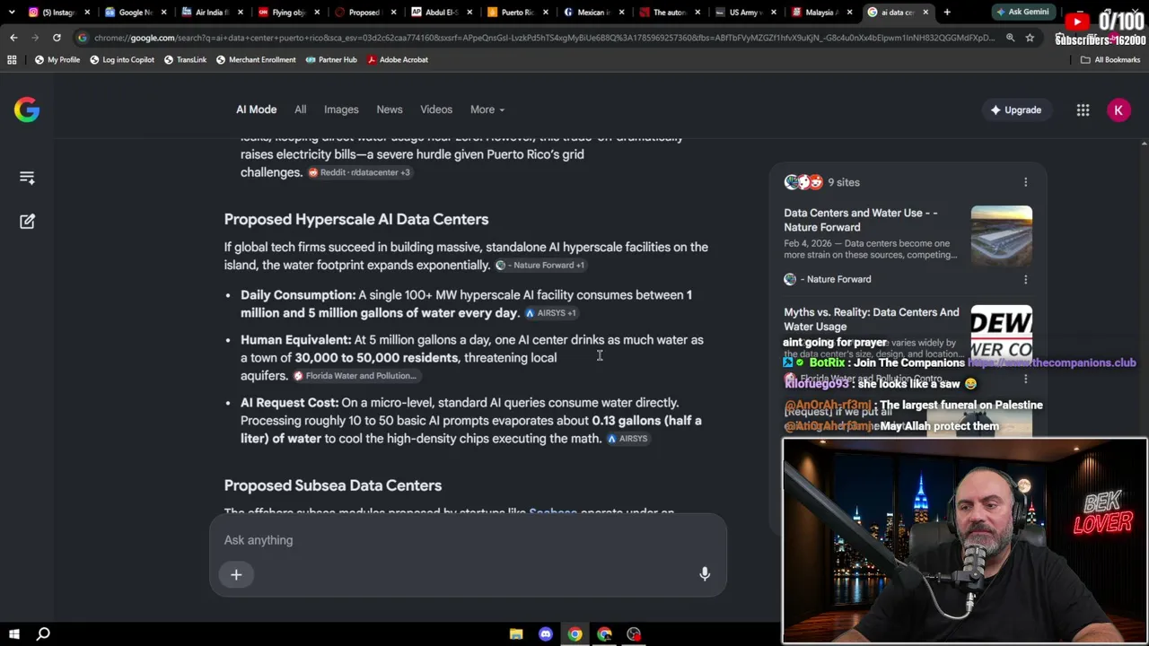Image resolution: width=1149 pixels, height=646 pixels.
Task: Click the AIRSYS +1 source chip
Action: click(550, 313)
